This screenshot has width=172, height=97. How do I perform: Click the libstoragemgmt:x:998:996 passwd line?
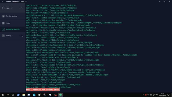pos(74,23)
